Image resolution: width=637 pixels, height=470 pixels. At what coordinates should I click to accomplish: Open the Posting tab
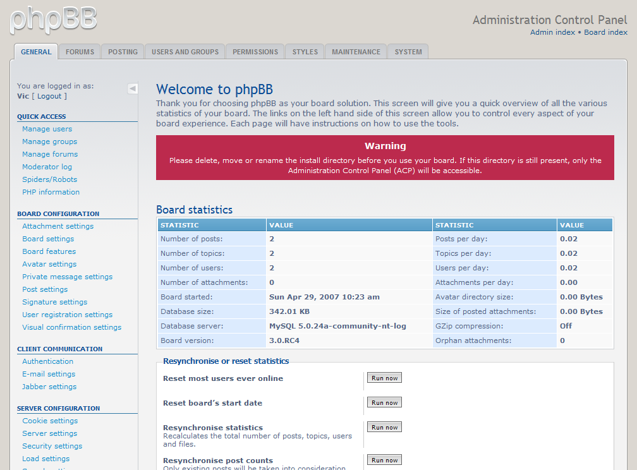click(x=123, y=52)
